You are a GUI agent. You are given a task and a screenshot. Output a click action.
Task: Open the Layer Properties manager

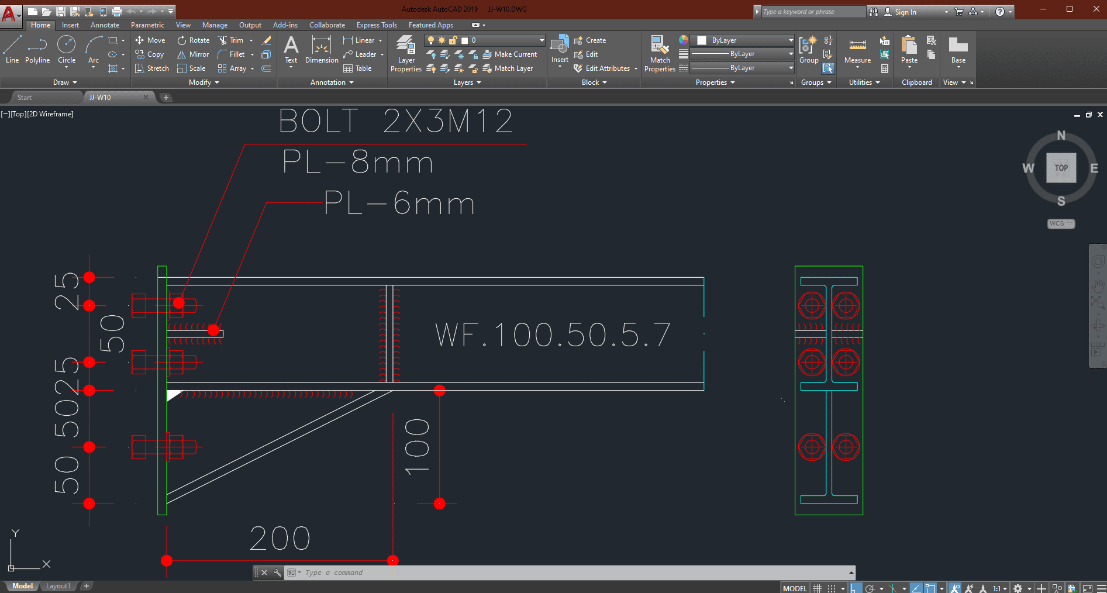click(406, 53)
